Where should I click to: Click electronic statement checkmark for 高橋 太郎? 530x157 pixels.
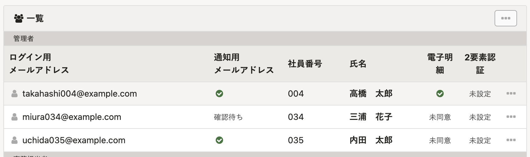(x=440, y=94)
